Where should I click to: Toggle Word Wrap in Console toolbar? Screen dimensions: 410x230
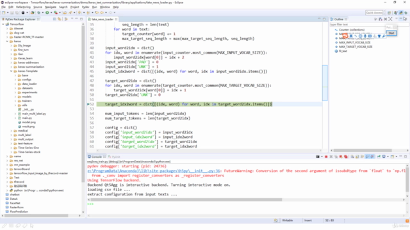[362, 157]
